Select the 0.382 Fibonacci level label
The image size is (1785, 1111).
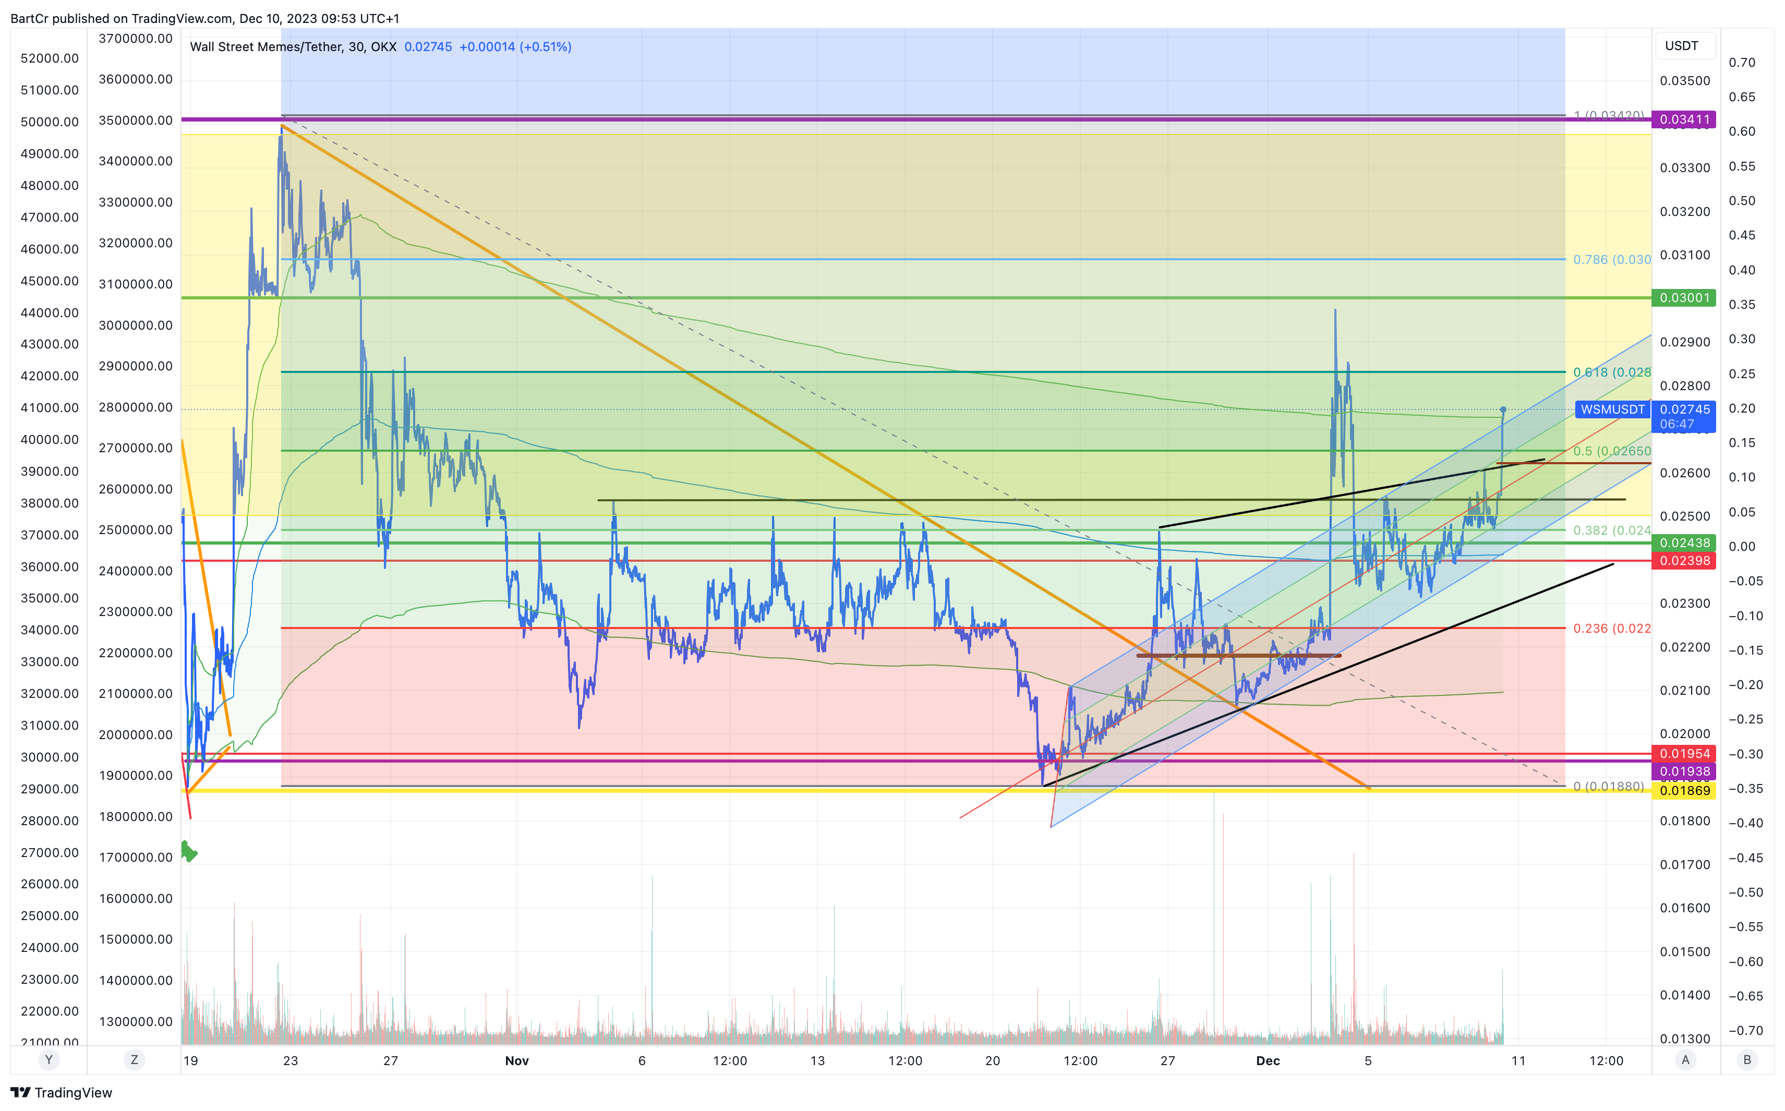pyautogui.click(x=1612, y=530)
